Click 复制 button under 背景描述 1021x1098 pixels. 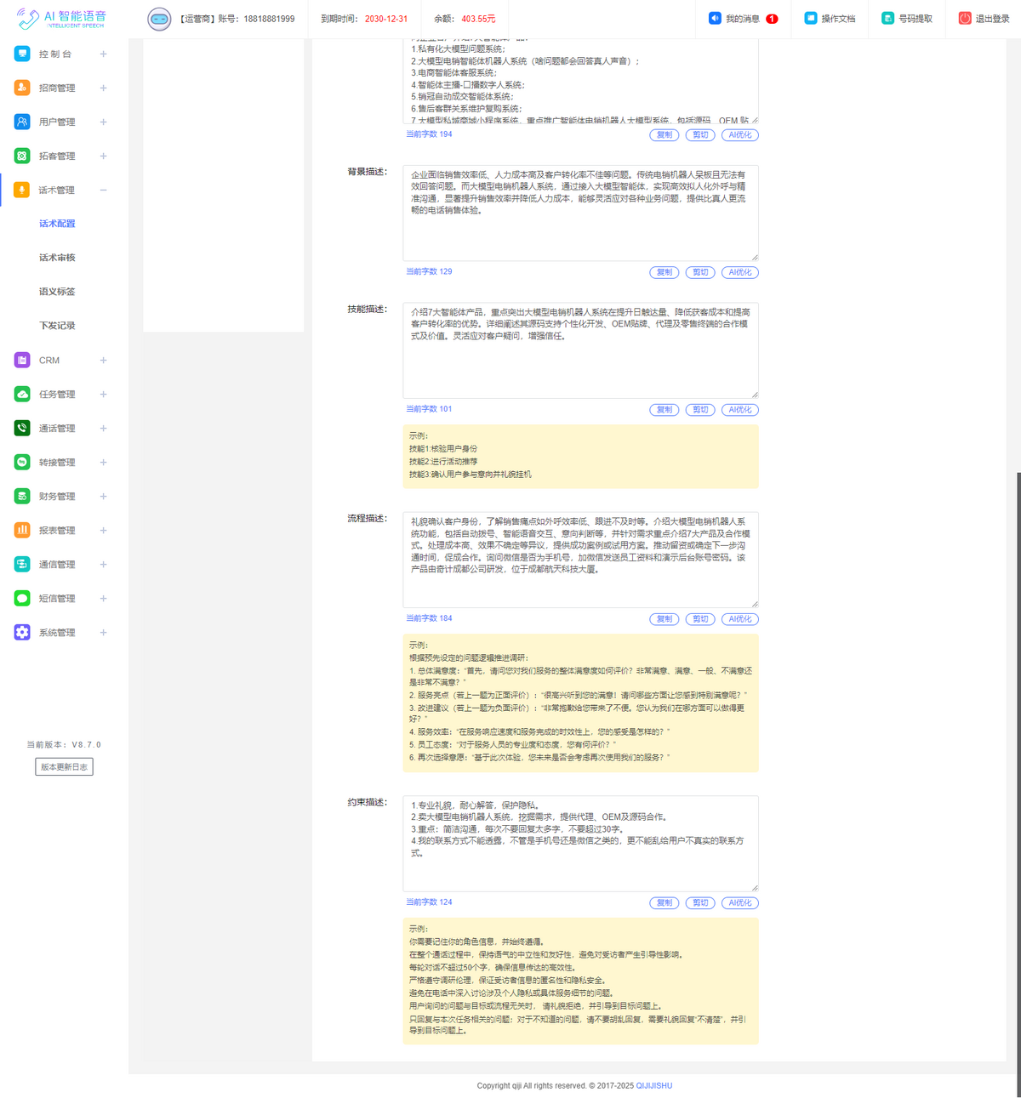[x=665, y=272]
